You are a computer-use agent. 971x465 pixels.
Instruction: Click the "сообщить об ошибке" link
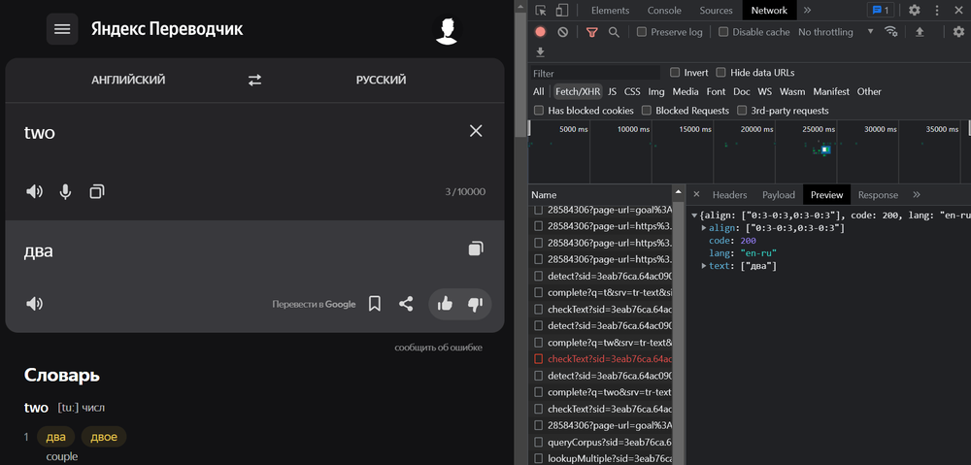[439, 348]
